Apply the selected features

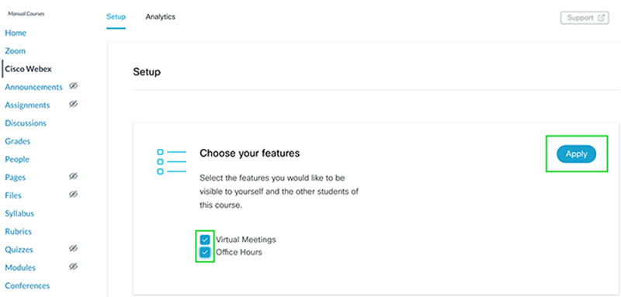576,154
